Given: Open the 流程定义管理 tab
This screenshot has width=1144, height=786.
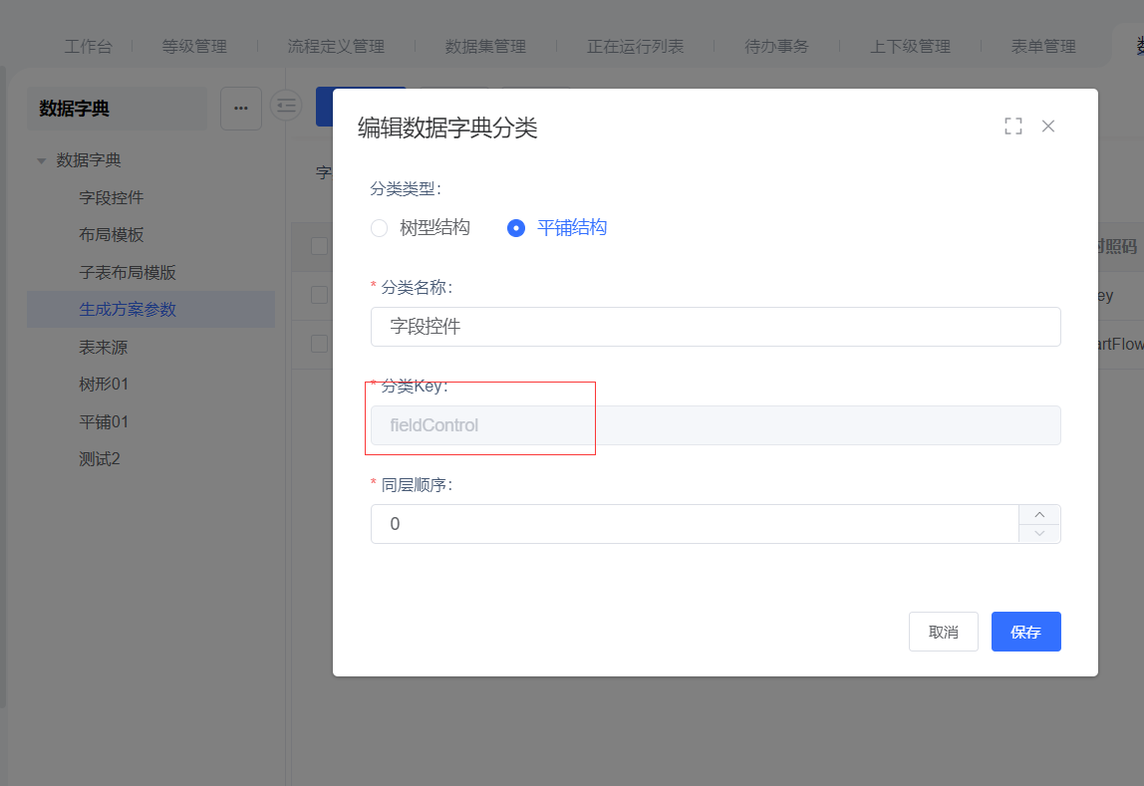Looking at the screenshot, I should click(x=336, y=46).
